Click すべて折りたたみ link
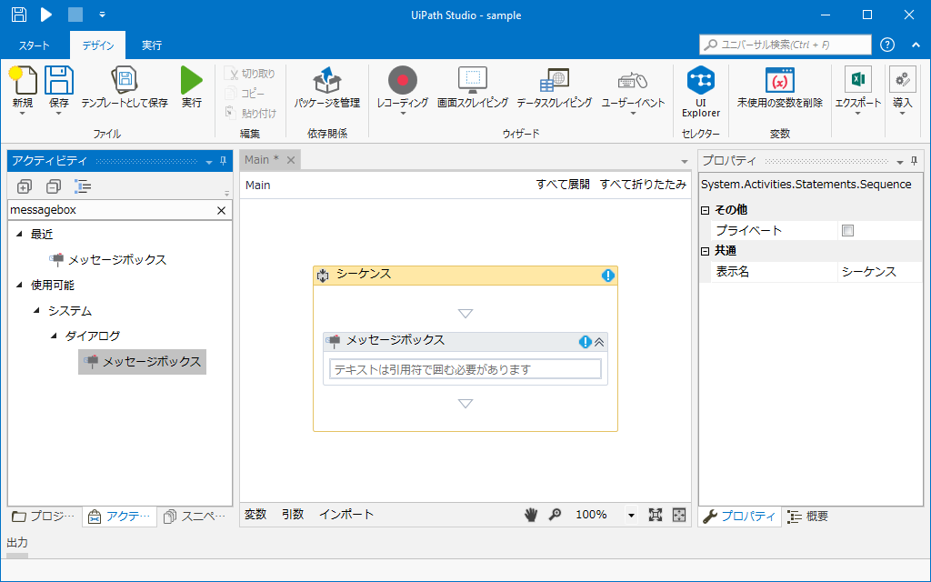 [643, 185]
